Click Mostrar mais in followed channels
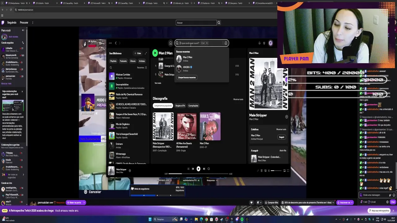Viewport: 397px width, 223px height. coord(6,84)
